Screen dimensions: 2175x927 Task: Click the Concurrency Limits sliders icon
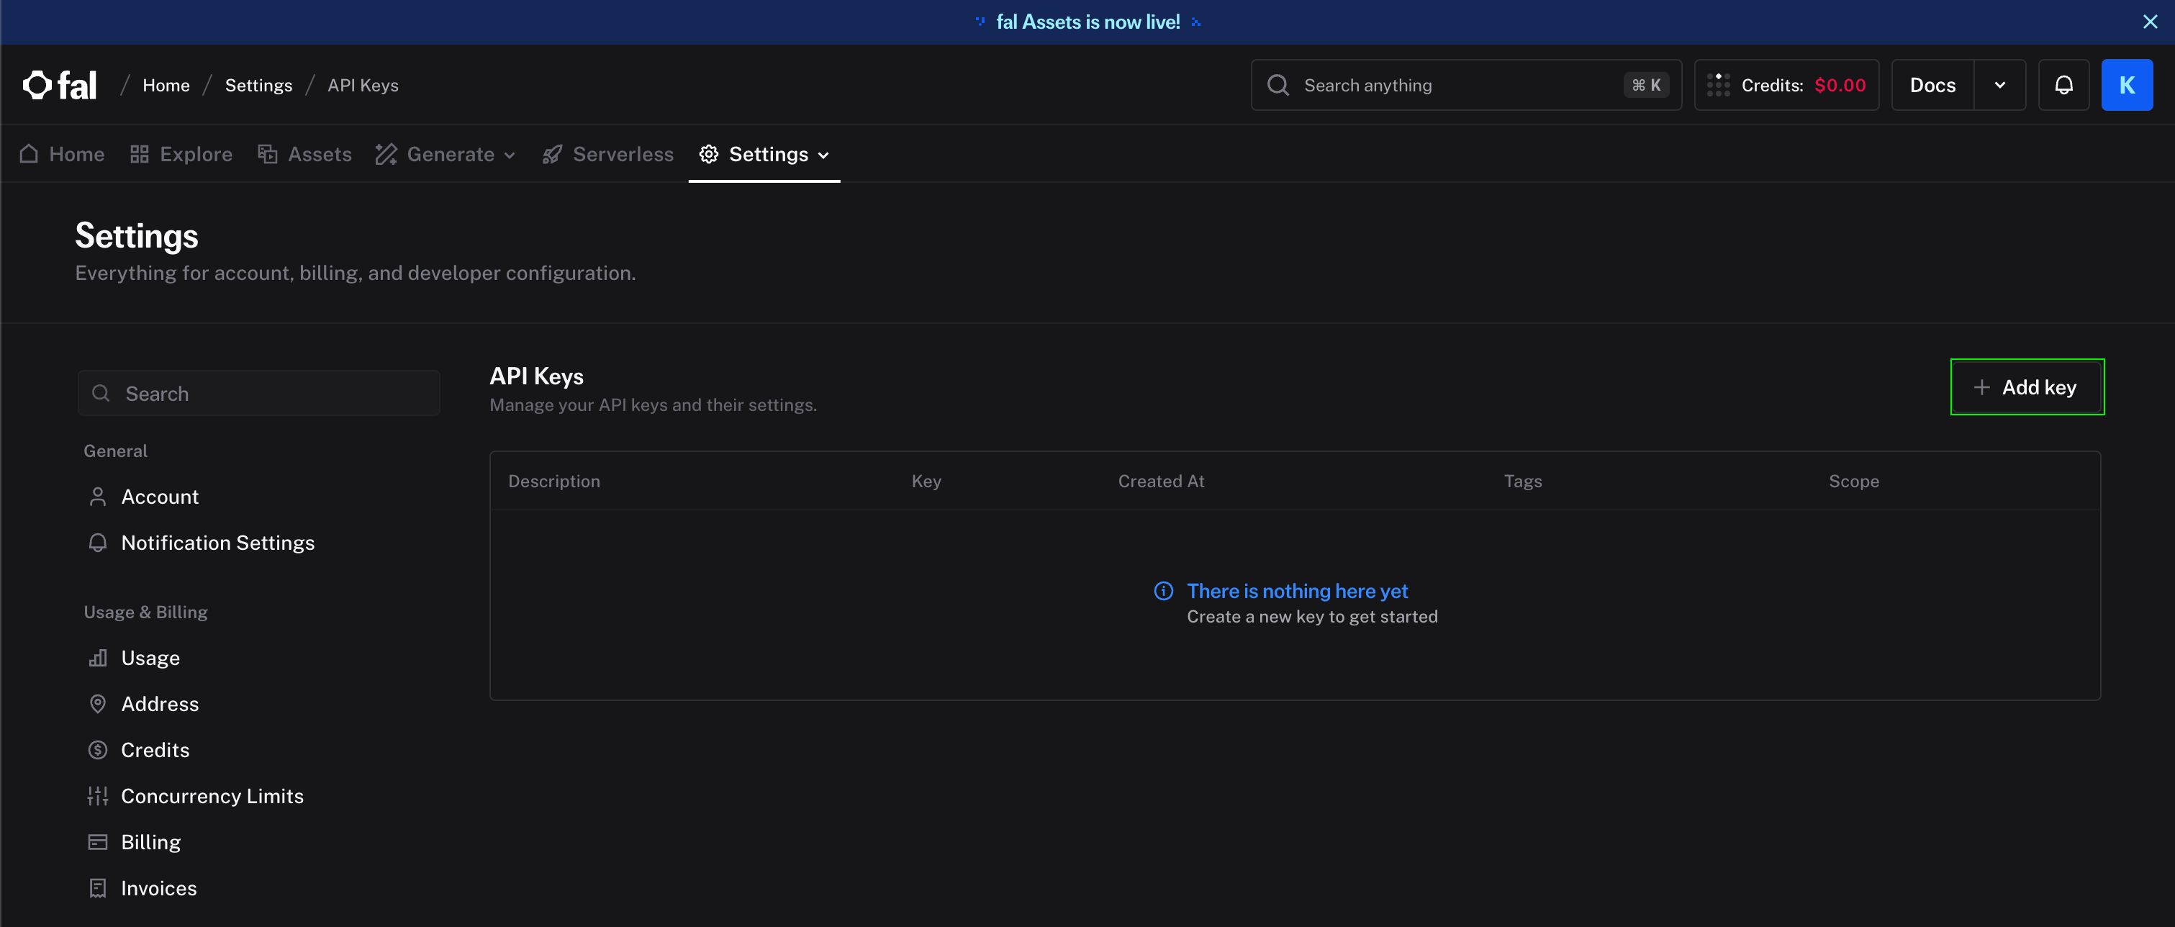point(98,796)
